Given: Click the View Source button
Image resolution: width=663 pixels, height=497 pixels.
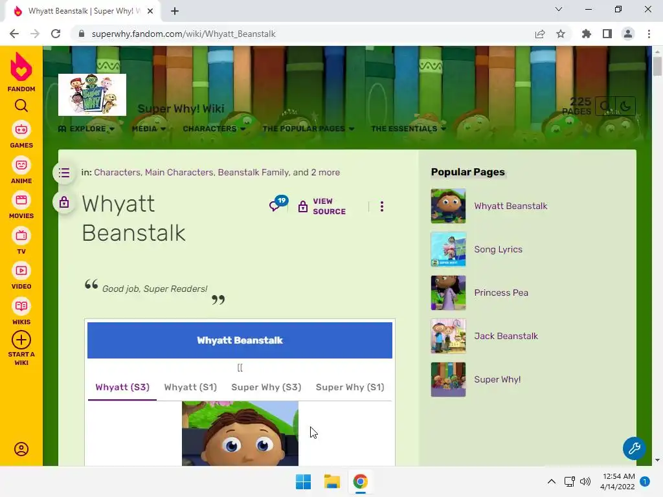Looking at the screenshot, I should point(322,206).
